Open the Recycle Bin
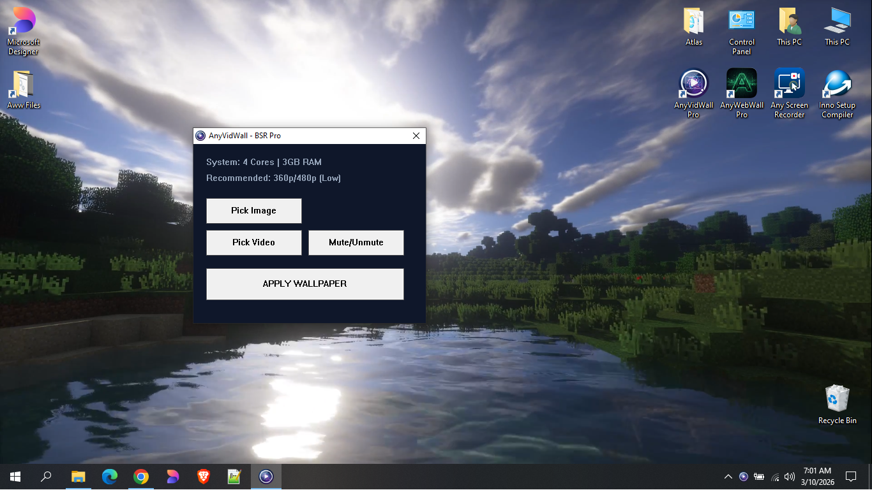The image size is (872, 490). coord(838,398)
